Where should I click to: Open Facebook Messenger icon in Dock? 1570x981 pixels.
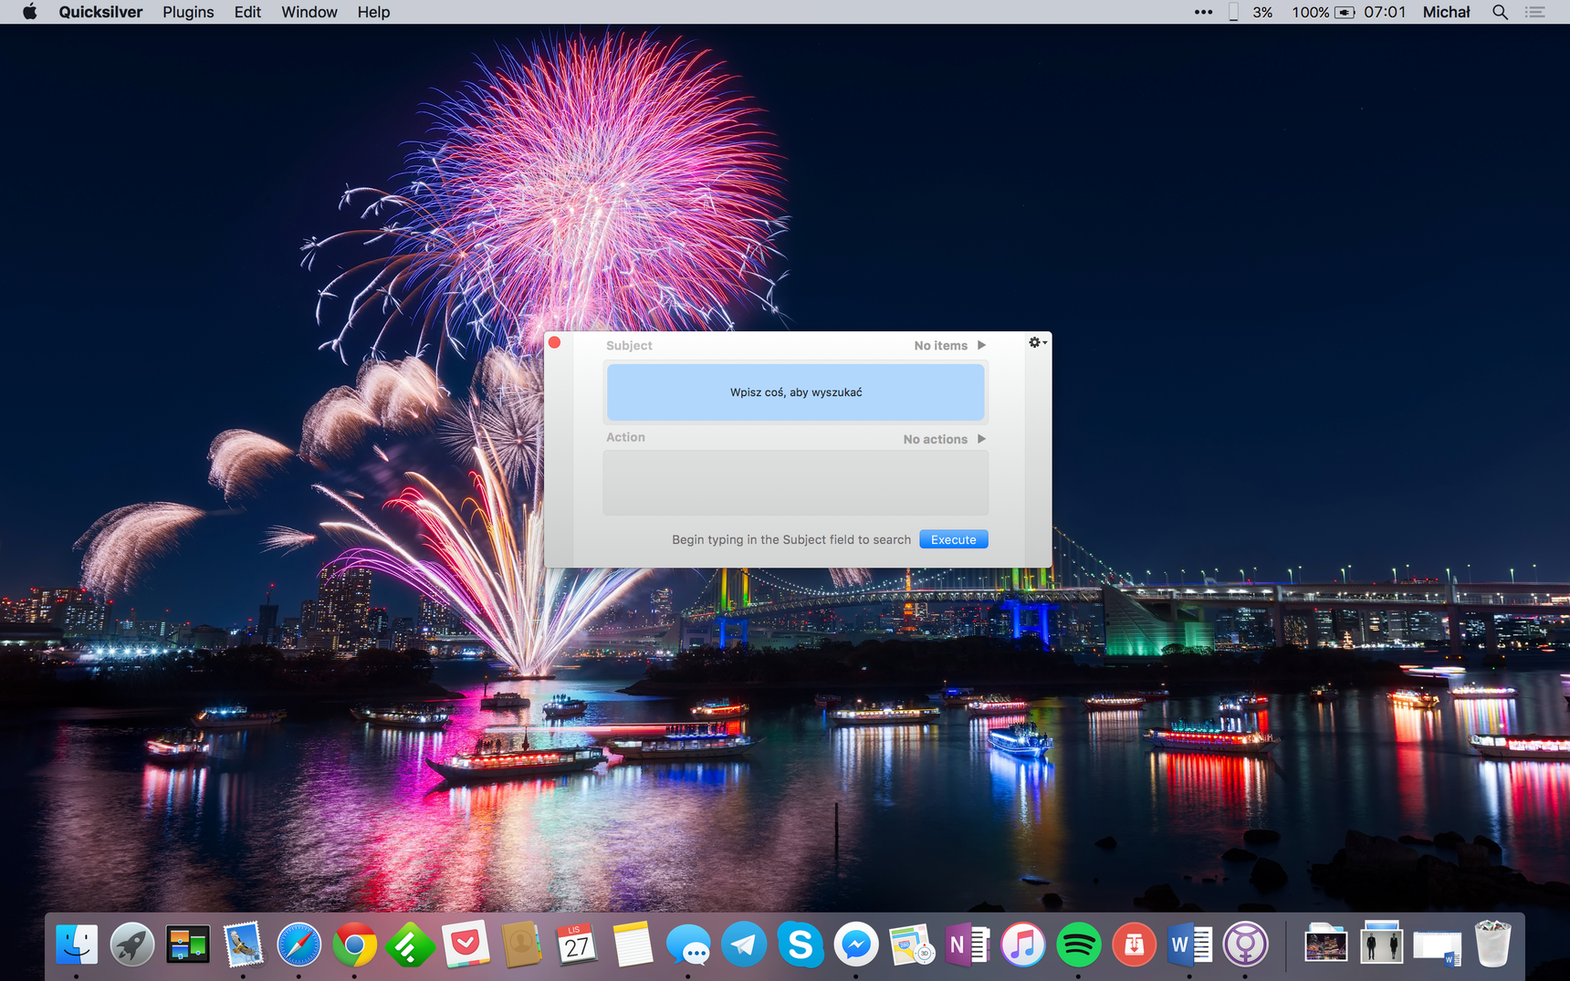pyautogui.click(x=856, y=944)
